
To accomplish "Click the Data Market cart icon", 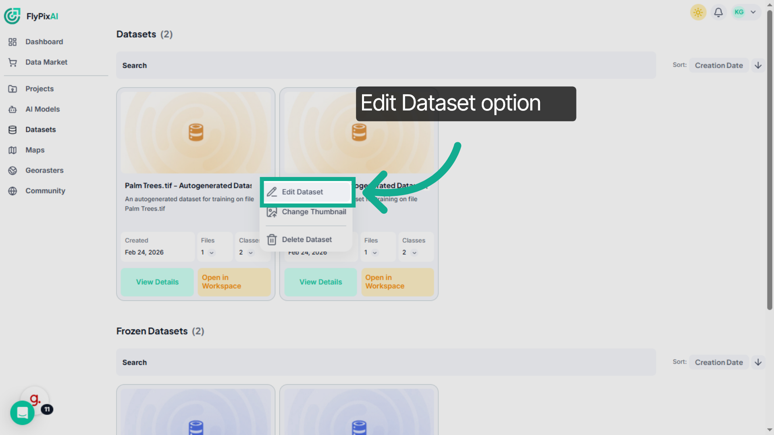I will (12, 62).
